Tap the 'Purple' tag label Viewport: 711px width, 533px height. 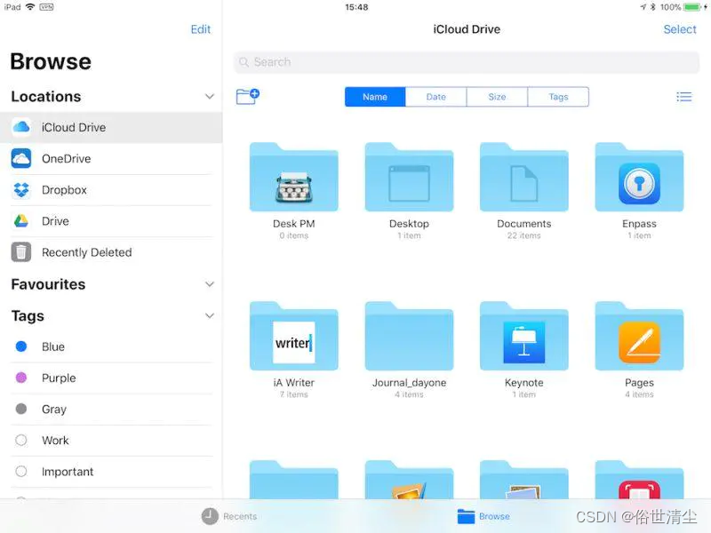coord(59,378)
